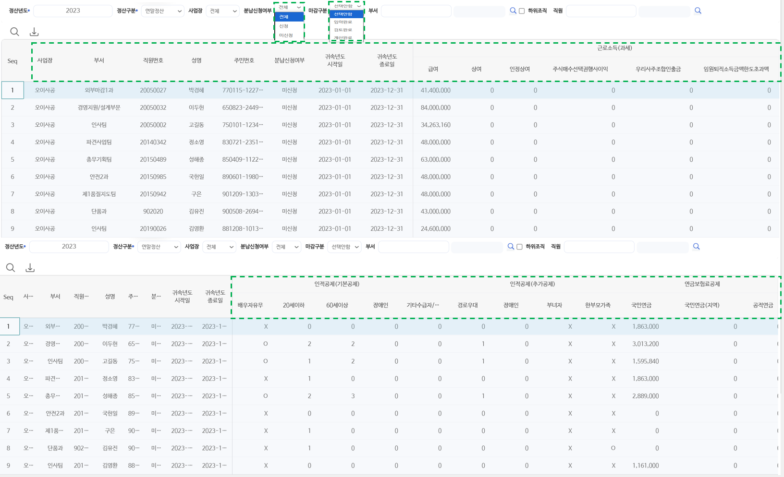Select employee number 20050027 cell
The width and height of the screenshot is (784, 477).
(153, 90)
